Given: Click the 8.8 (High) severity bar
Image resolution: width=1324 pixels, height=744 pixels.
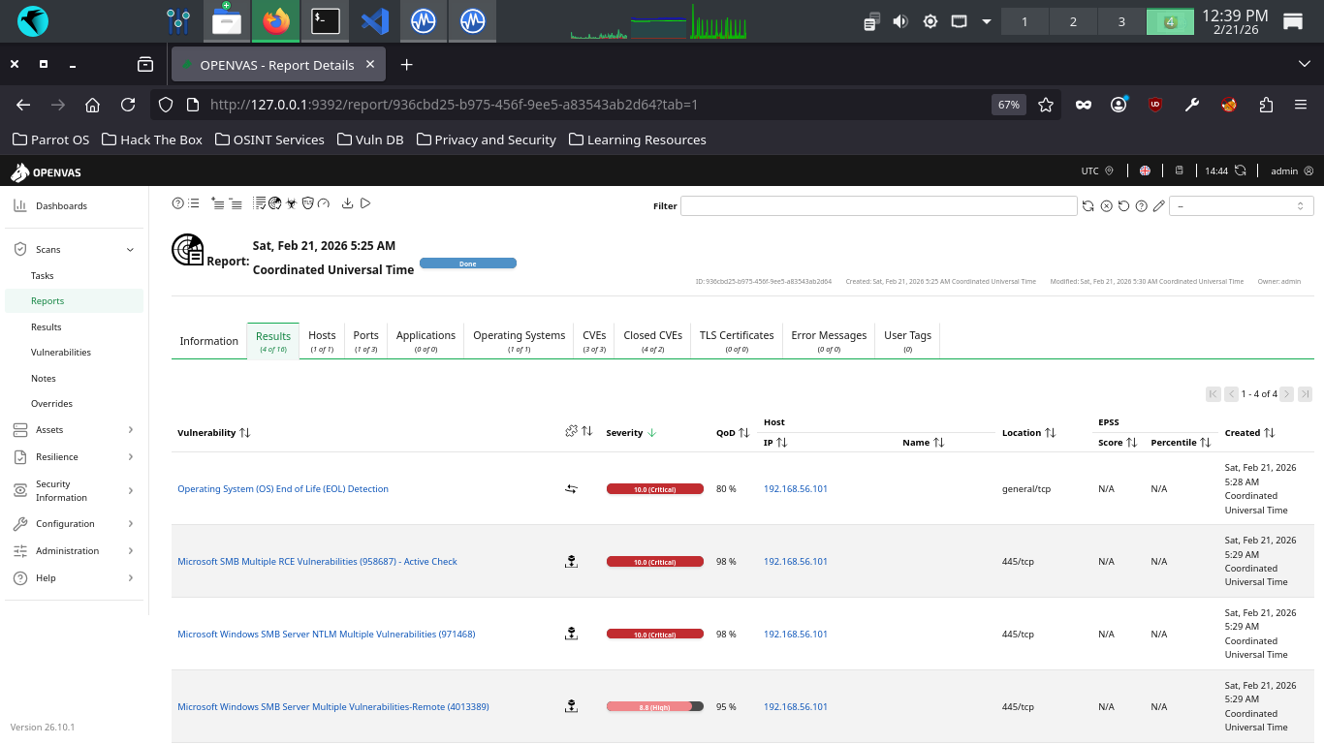Looking at the screenshot, I should (654, 707).
